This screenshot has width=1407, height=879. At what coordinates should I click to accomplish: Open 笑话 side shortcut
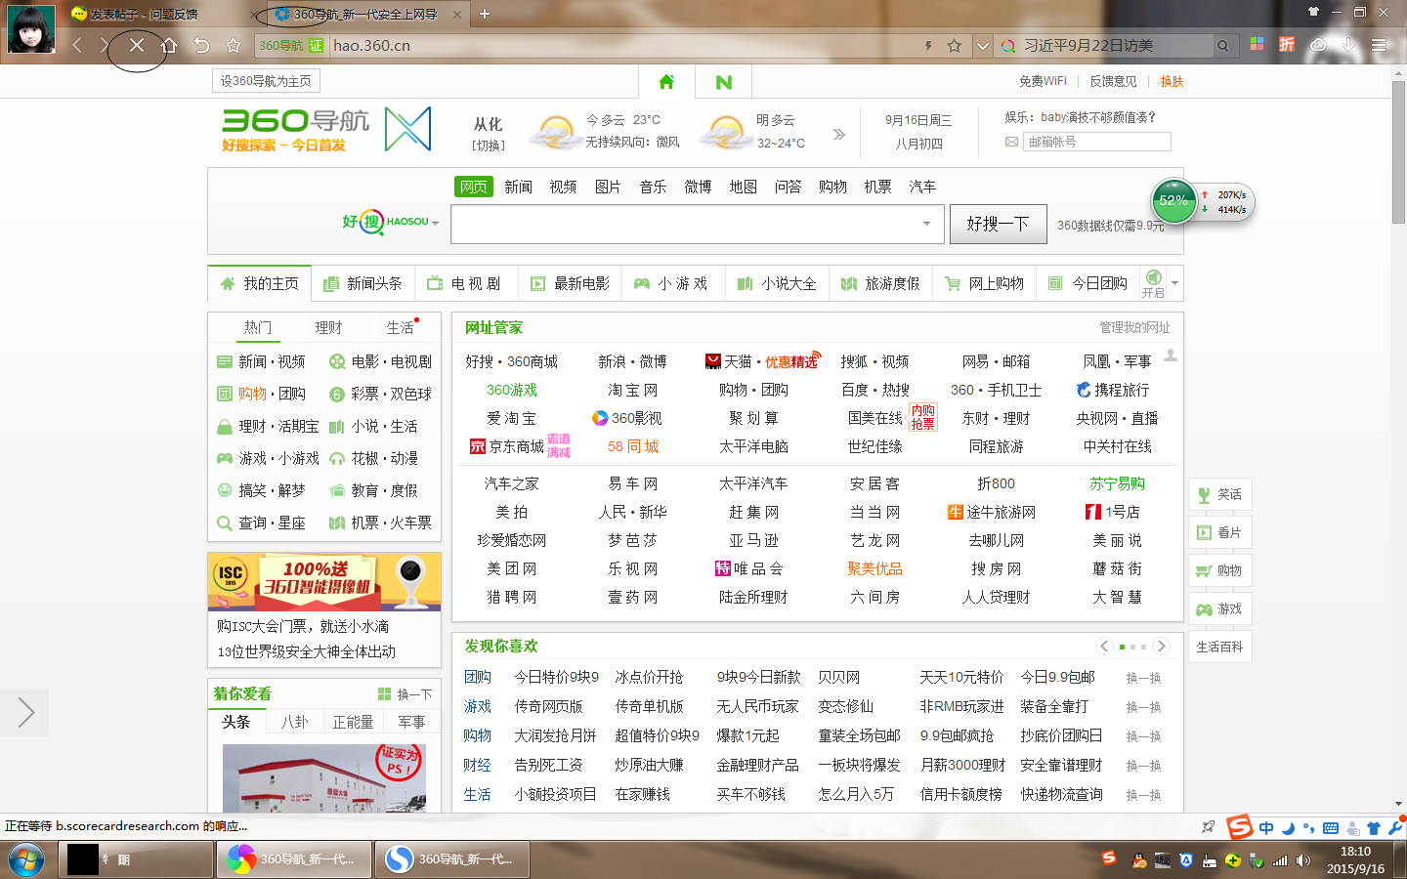click(x=1219, y=494)
